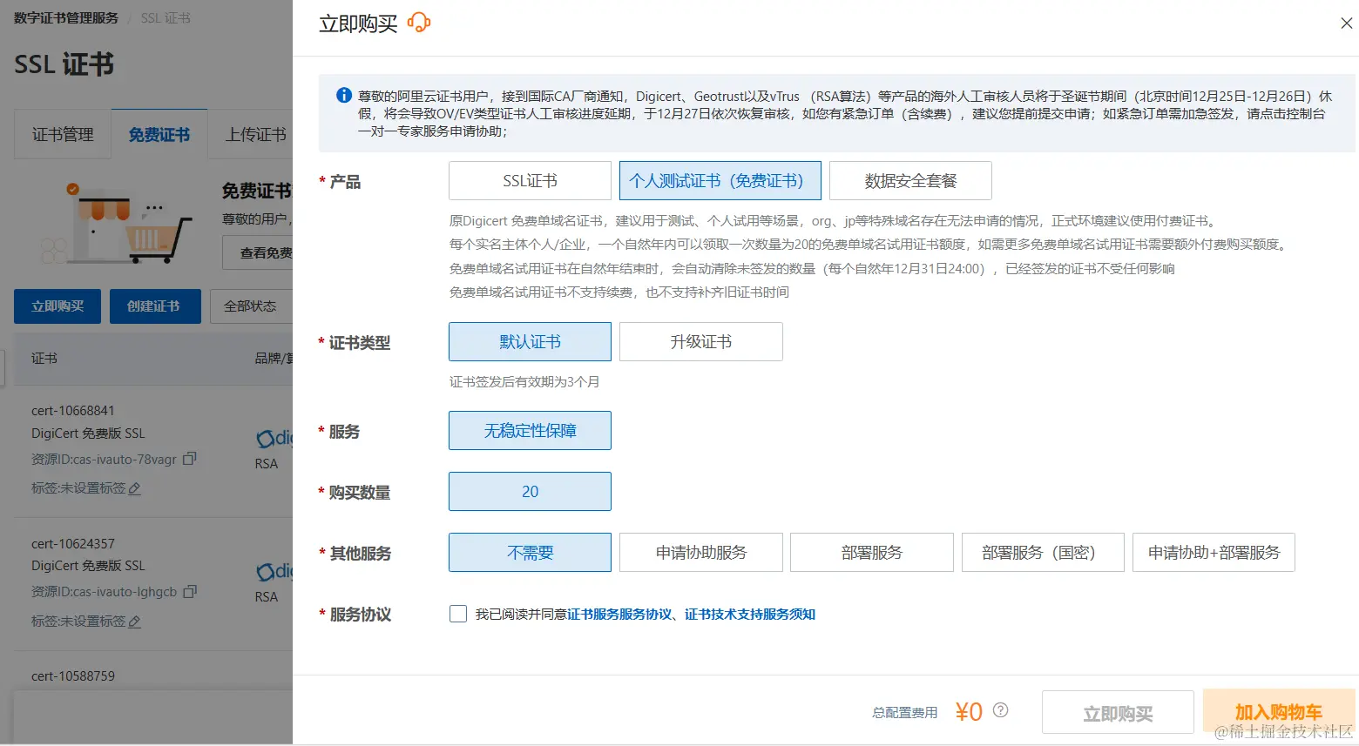Open the 证书技术支持服务须知 link
This screenshot has width=1359, height=746.
750,615
